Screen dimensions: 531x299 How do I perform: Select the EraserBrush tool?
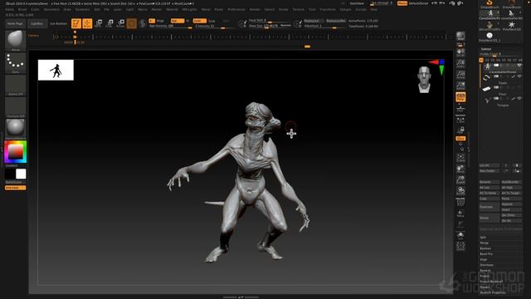tap(511, 4)
